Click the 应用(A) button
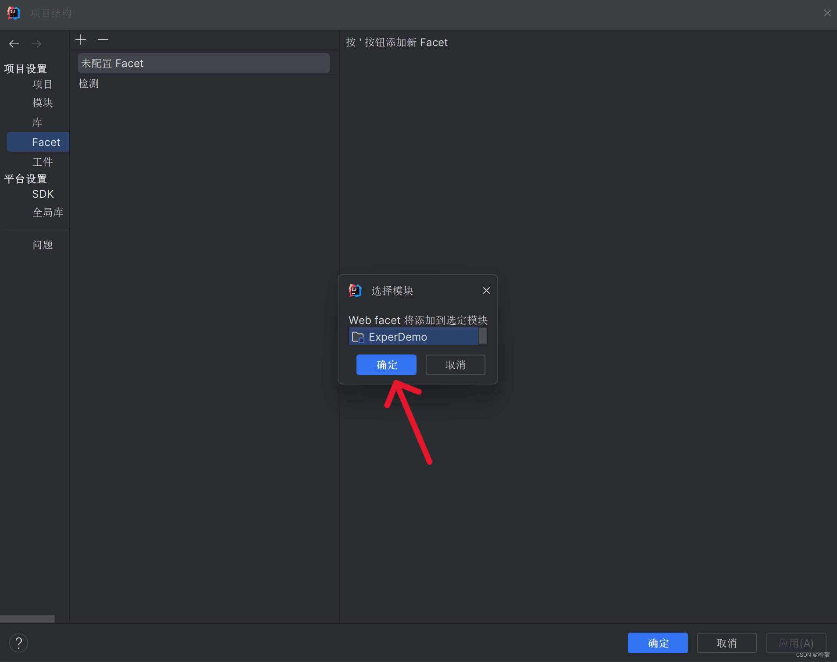Image resolution: width=837 pixels, height=662 pixels. tap(796, 643)
